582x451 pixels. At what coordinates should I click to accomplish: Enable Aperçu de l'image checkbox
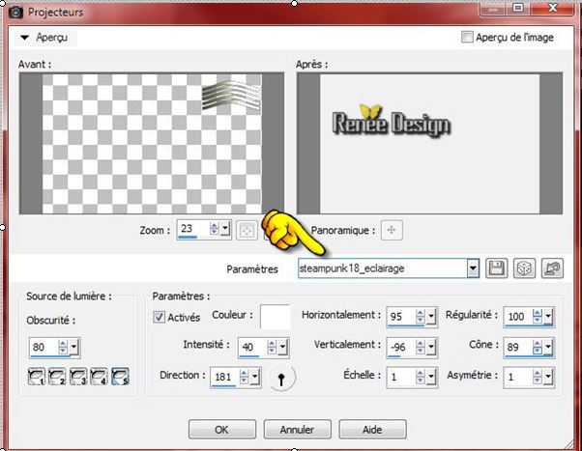[467, 37]
